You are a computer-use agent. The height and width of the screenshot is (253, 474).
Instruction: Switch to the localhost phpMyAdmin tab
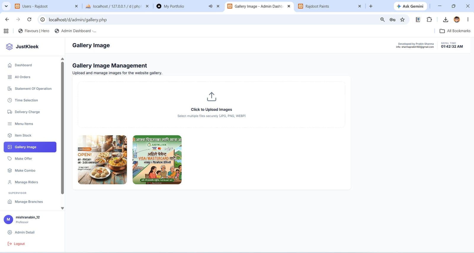(x=117, y=6)
